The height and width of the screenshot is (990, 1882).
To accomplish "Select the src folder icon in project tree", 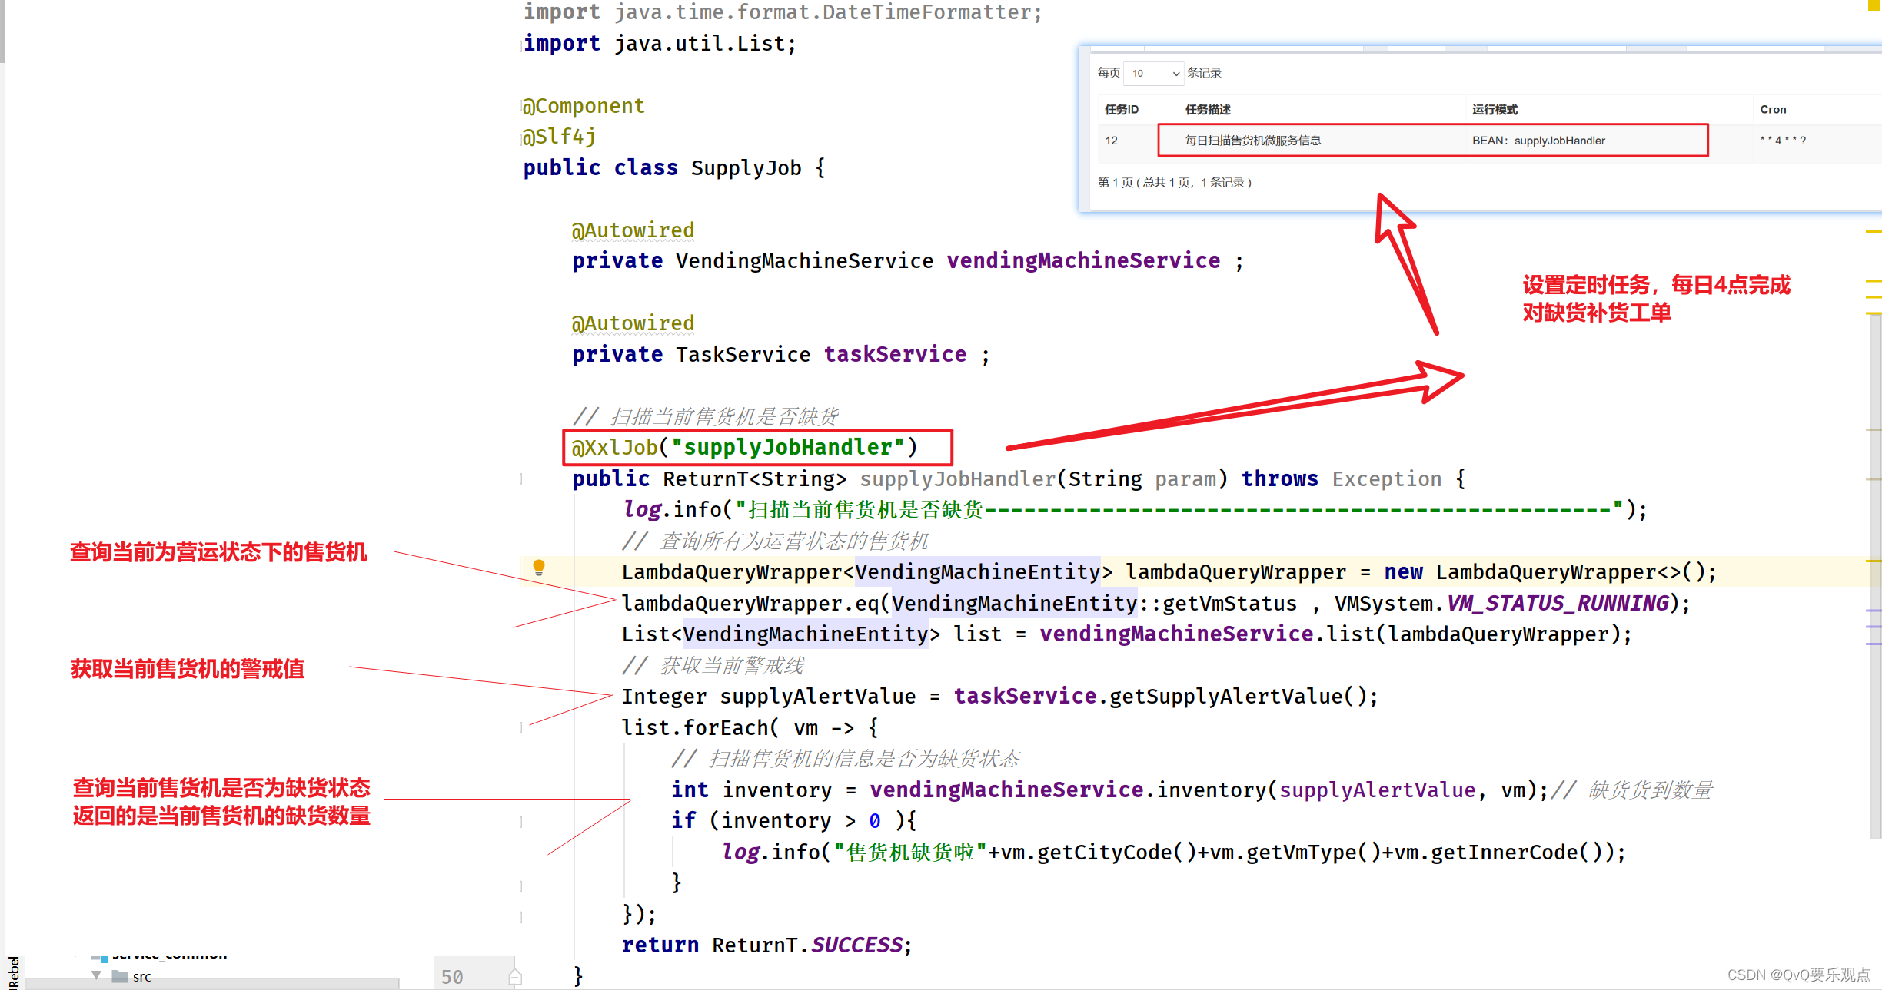I will pos(120,976).
